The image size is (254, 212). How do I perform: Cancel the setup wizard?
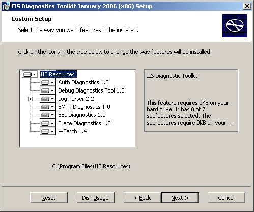(227, 198)
